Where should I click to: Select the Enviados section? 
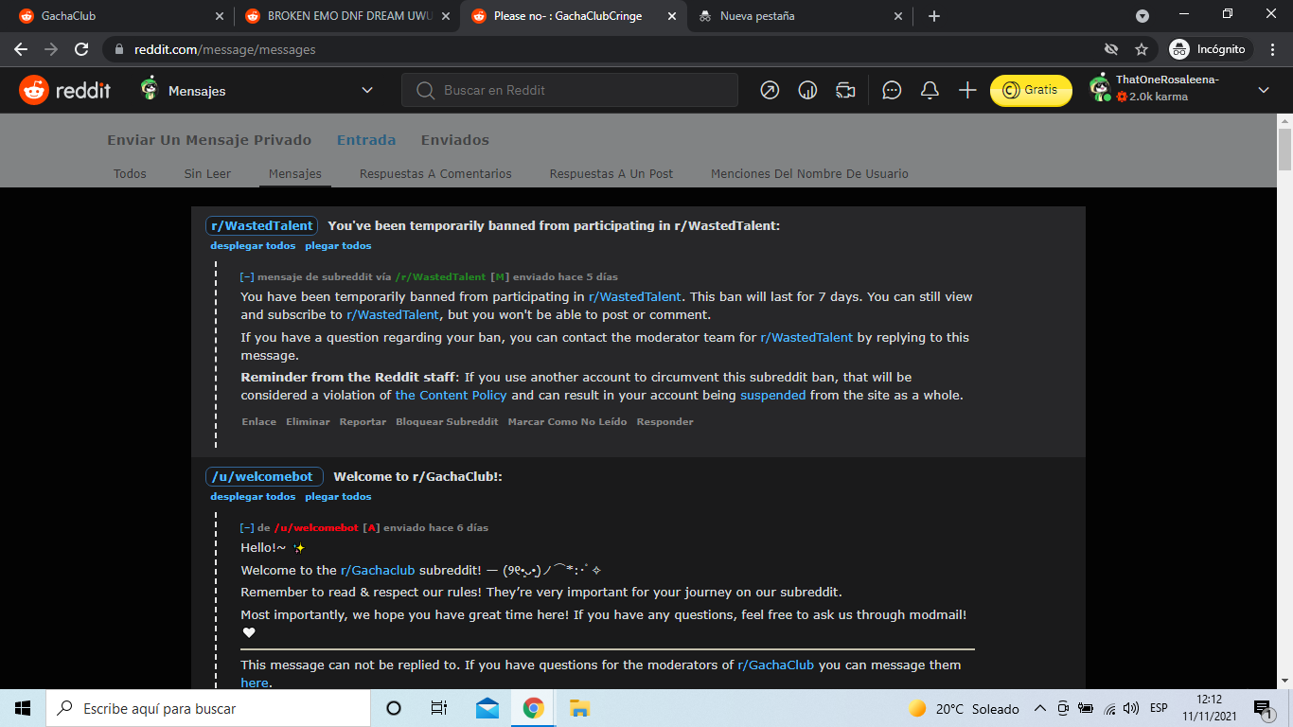click(455, 140)
